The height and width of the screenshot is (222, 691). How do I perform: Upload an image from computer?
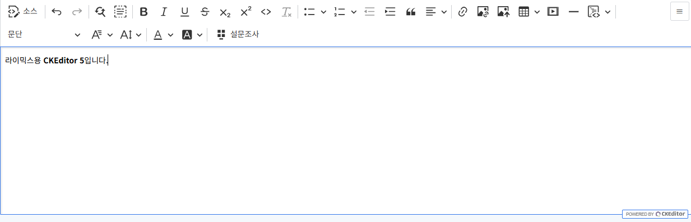503,11
